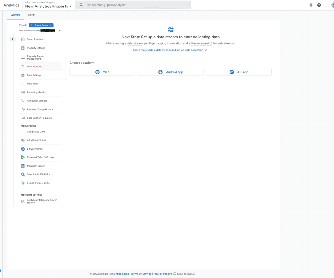This screenshot has height=278, width=334.
Task: Choose the Web platform for a data stream
Action: [102, 72]
